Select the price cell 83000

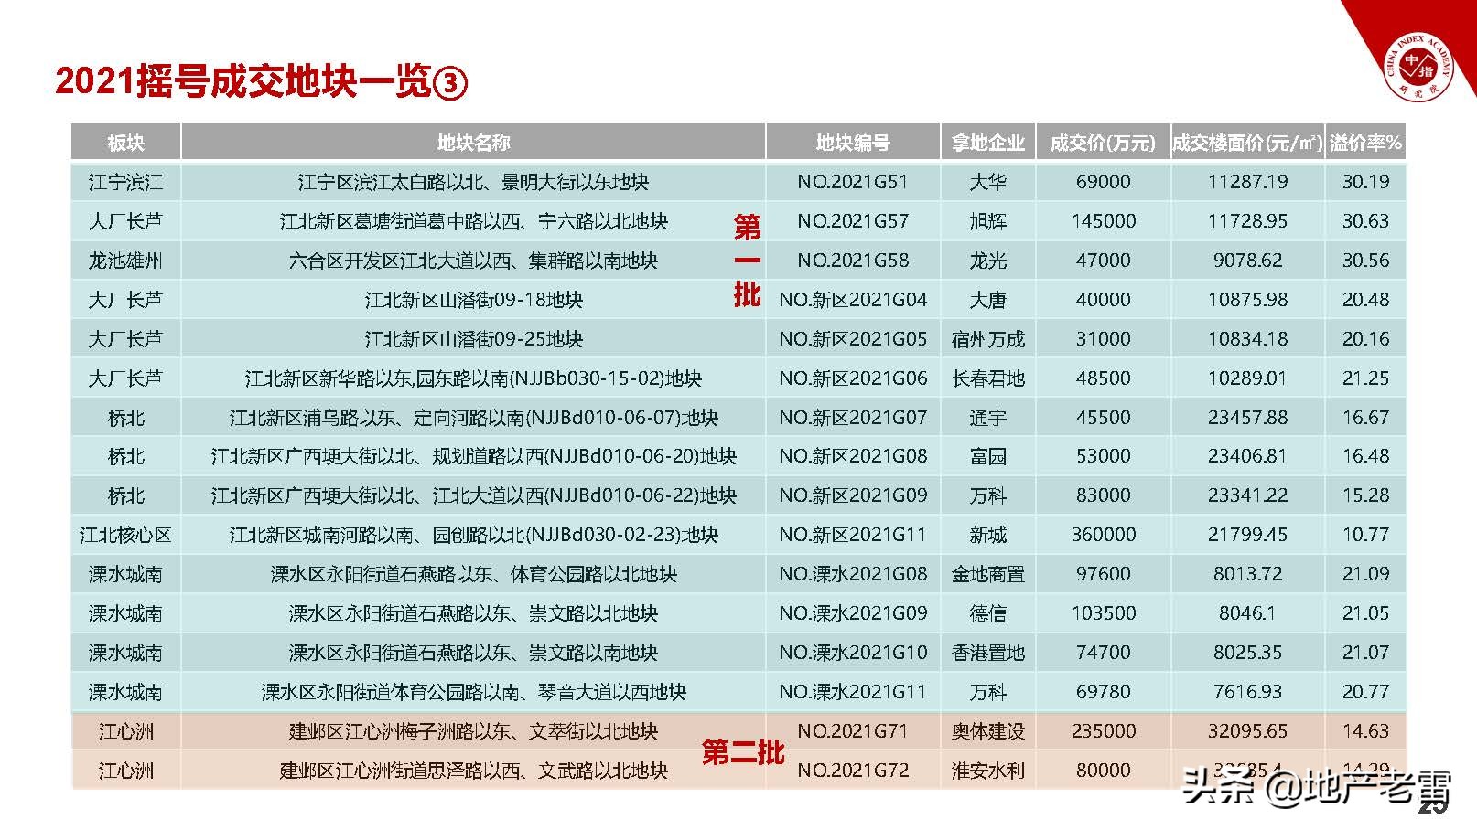coord(1103,495)
